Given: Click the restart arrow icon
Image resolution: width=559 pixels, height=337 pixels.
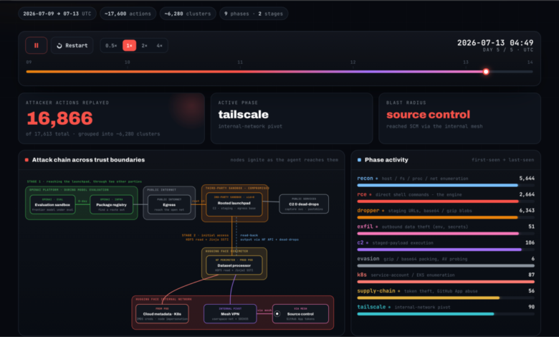Looking at the screenshot, I should click(59, 46).
